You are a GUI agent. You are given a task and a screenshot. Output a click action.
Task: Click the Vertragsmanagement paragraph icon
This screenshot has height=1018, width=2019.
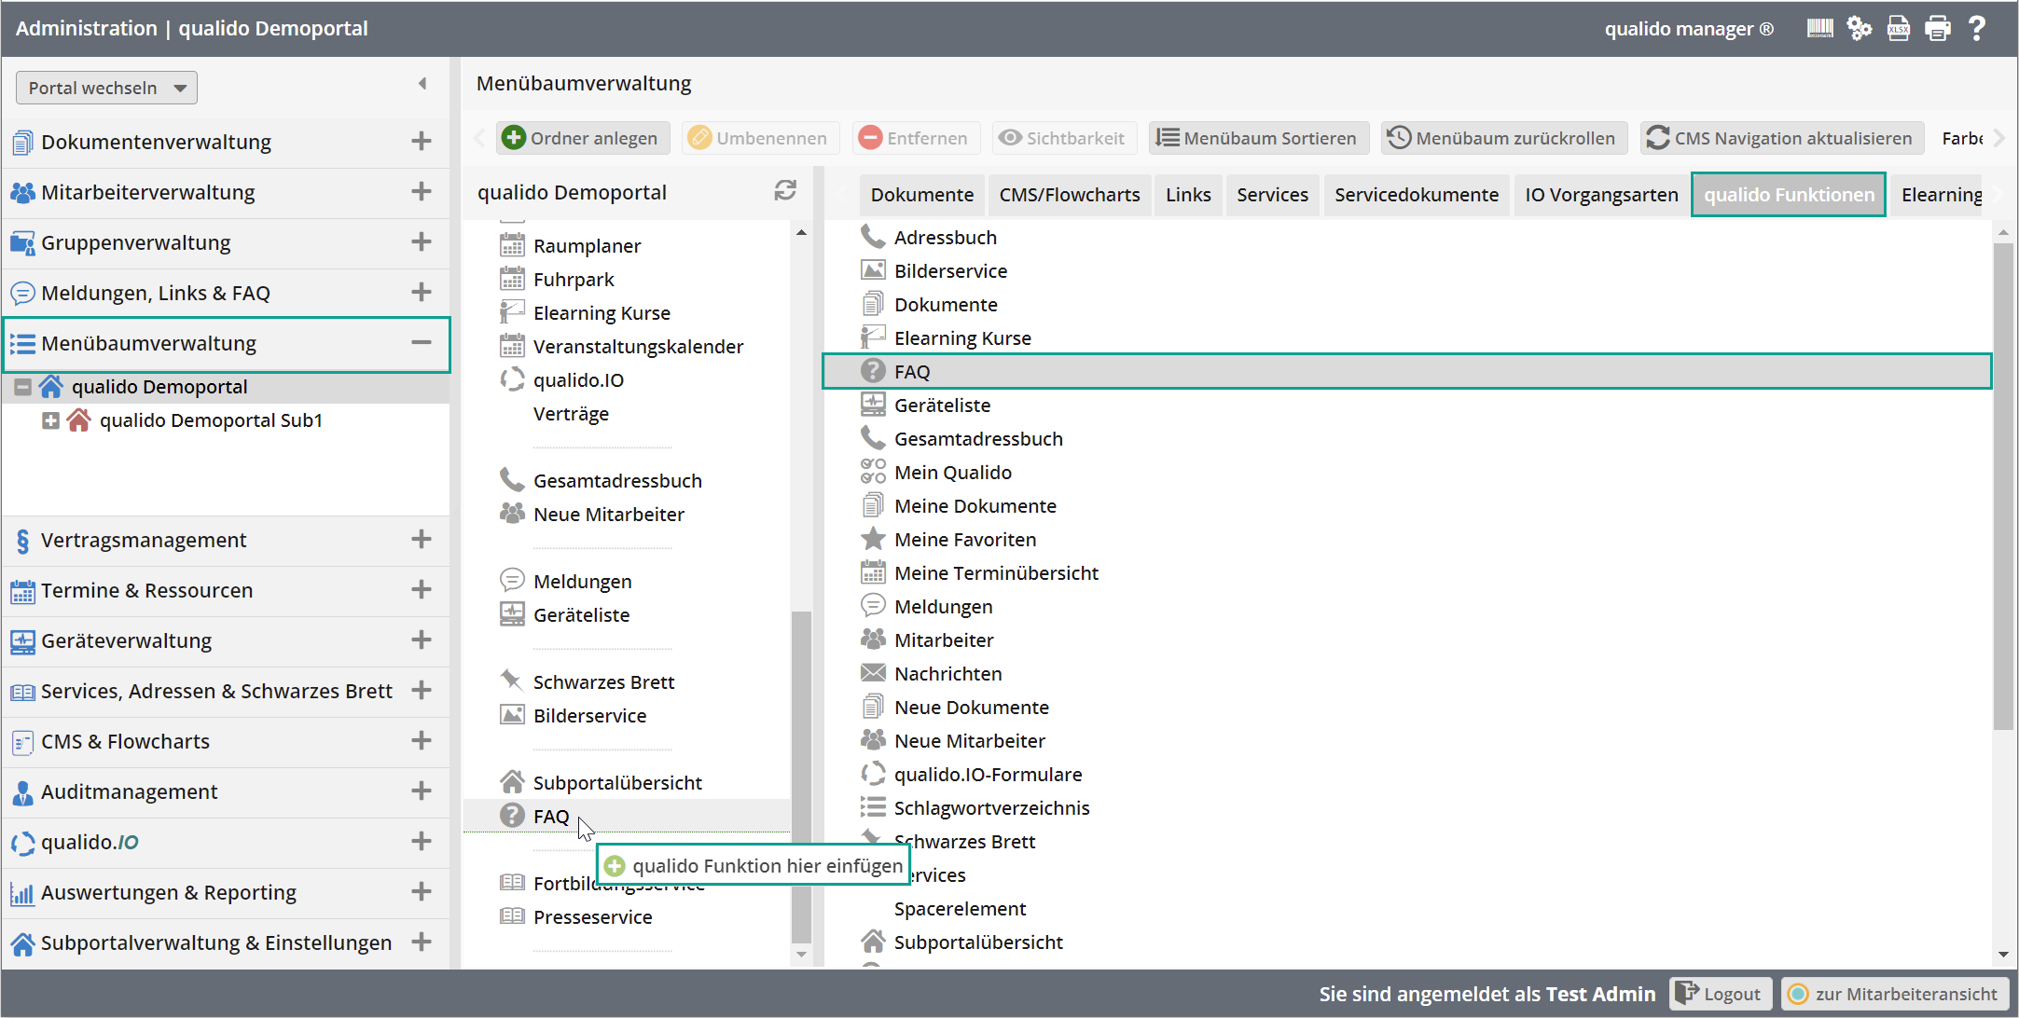pyautogui.click(x=22, y=541)
